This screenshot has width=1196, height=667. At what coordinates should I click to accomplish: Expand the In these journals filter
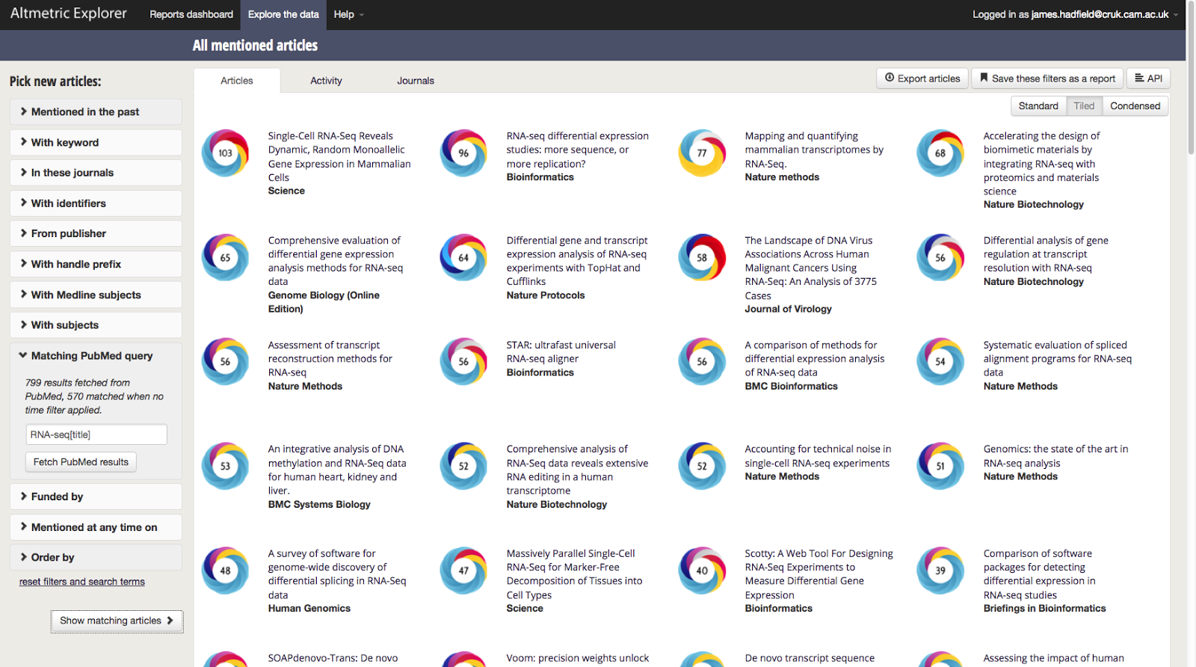(x=96, y=173)
